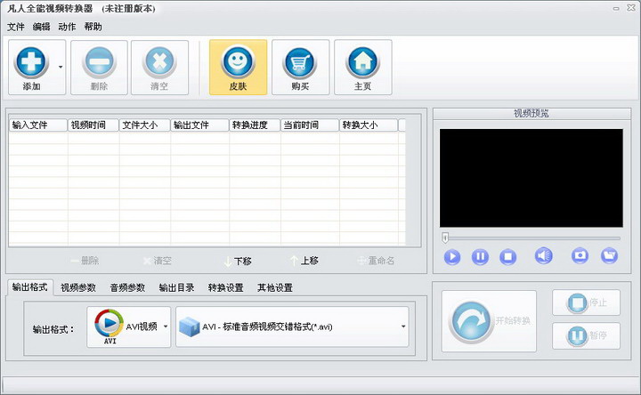Click the preview stop button
This screenshot has width=641, height=395.
point(507,256)
